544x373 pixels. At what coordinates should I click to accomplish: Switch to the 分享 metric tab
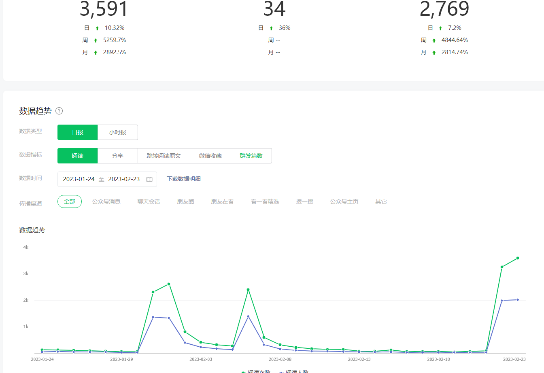(118, 156)
